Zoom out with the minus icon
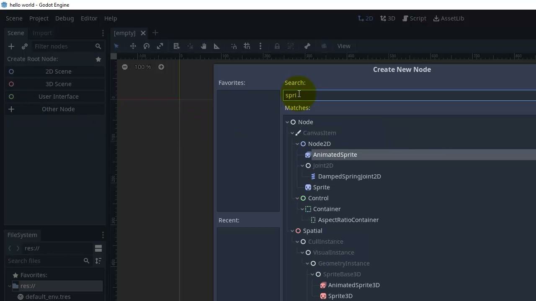The height and width of the screenshot is (301, 536). click(x=125, y=67)
